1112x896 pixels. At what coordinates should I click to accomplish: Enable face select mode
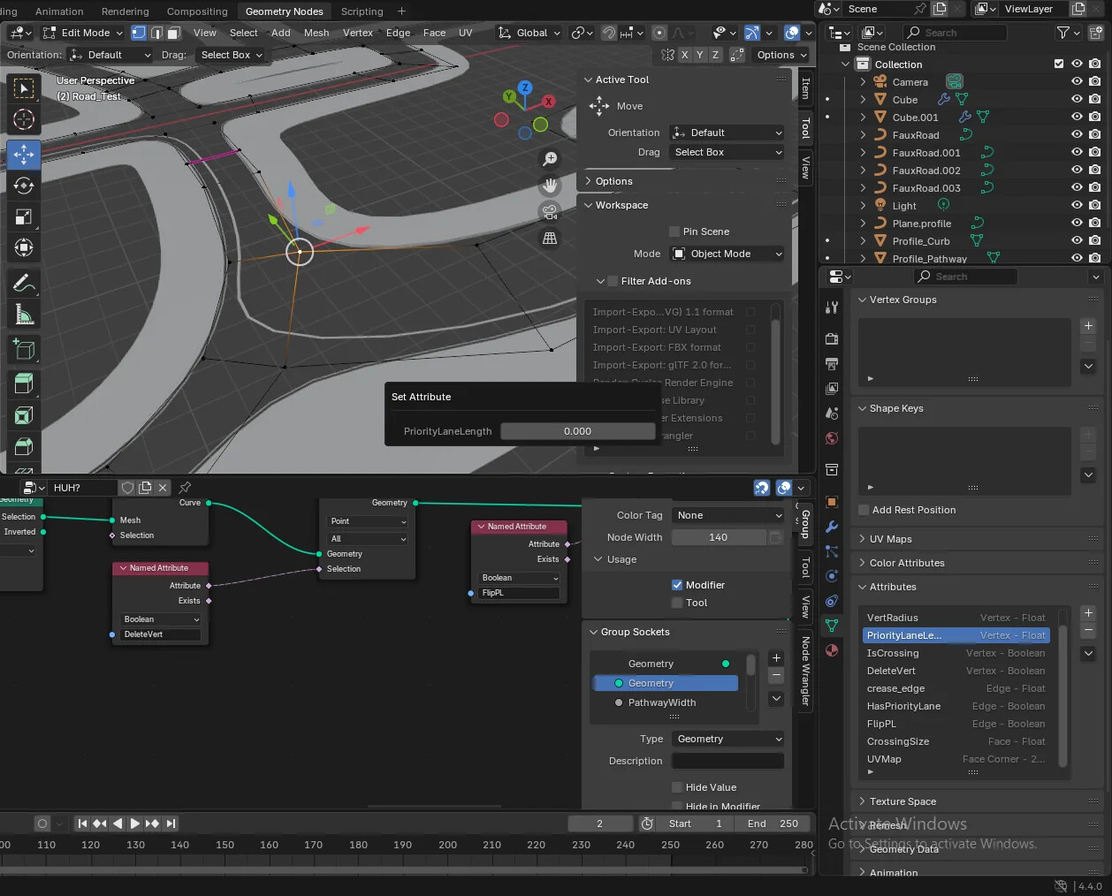coord(174,33)
